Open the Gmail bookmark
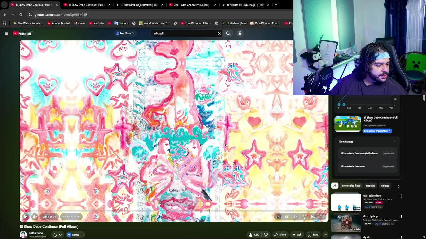The height and width of the screenshot is (239, 426). pos(79,23)
